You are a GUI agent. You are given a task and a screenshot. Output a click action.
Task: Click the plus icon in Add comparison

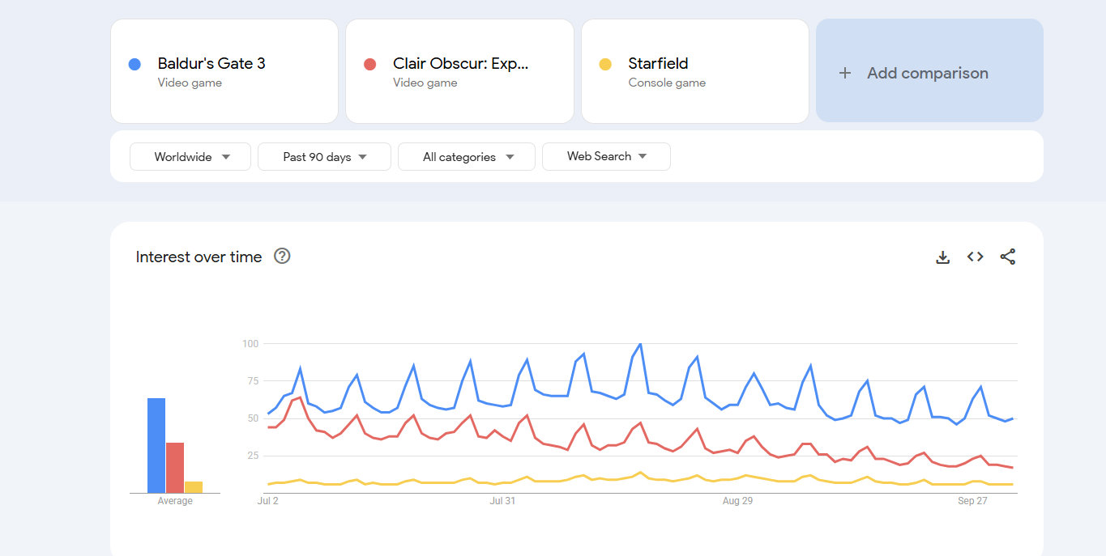(845, 73)
